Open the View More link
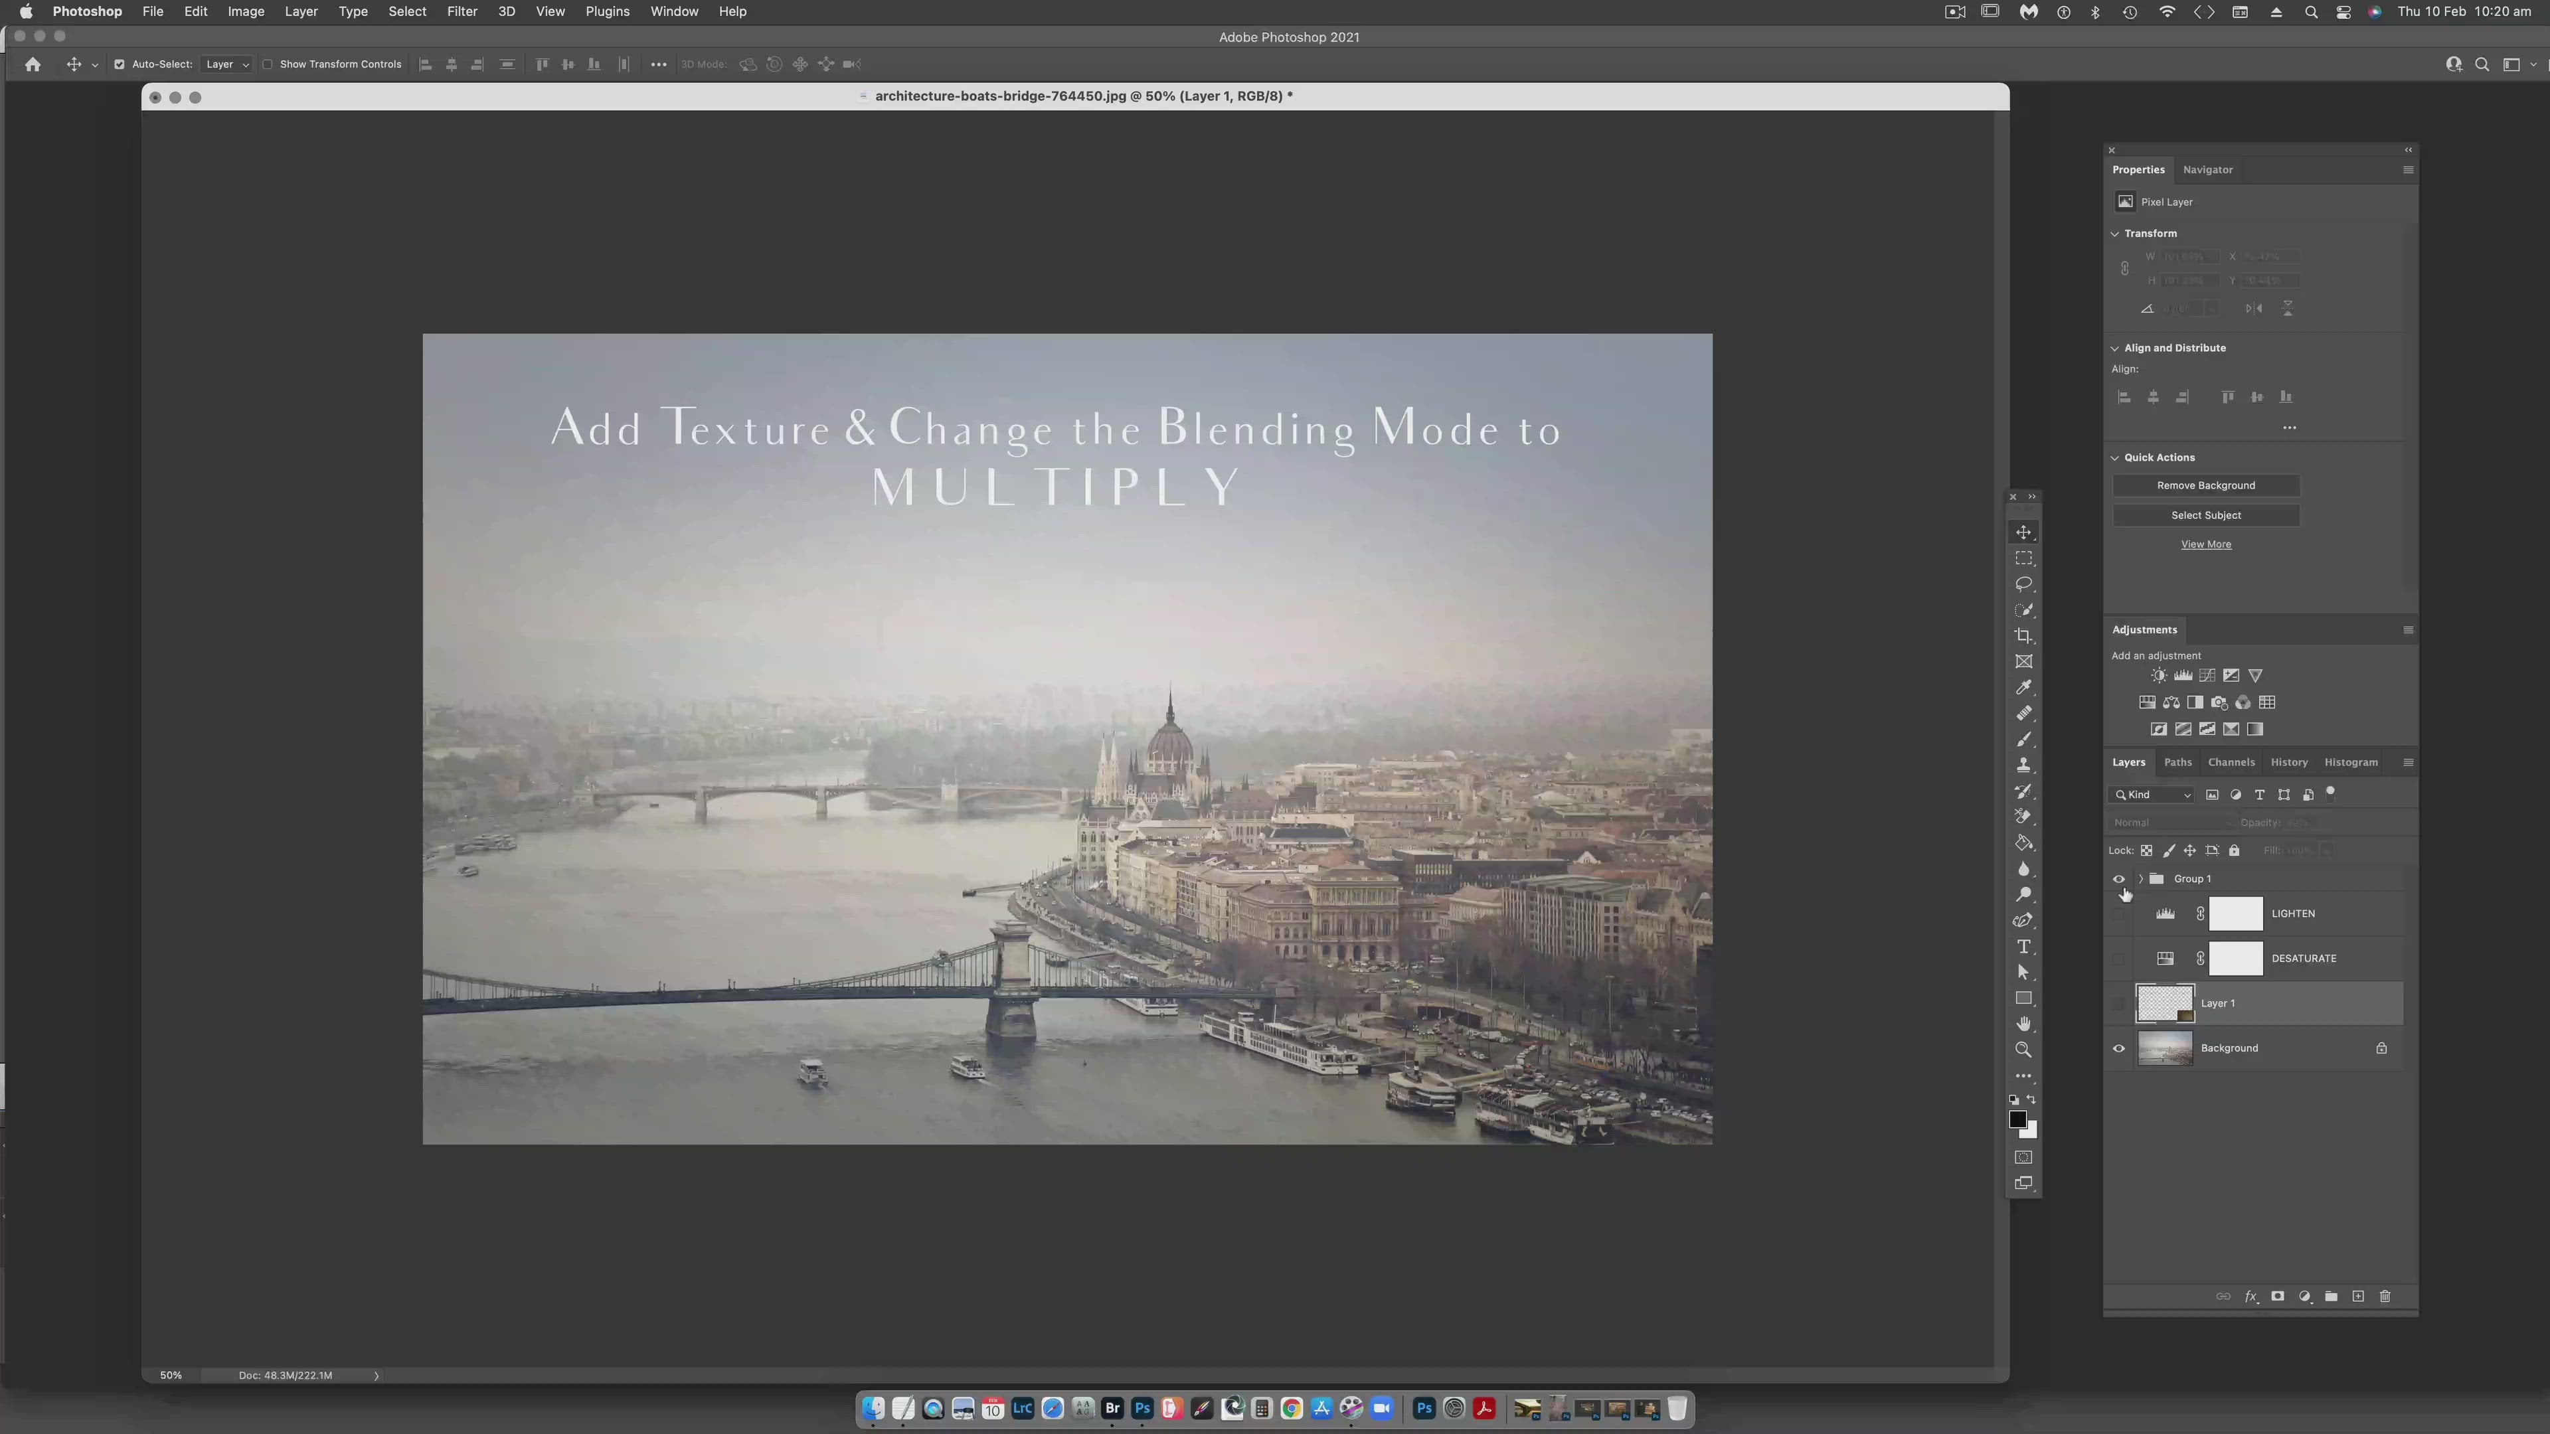Screen dimensions: 2550x1434 point(2205,544)
